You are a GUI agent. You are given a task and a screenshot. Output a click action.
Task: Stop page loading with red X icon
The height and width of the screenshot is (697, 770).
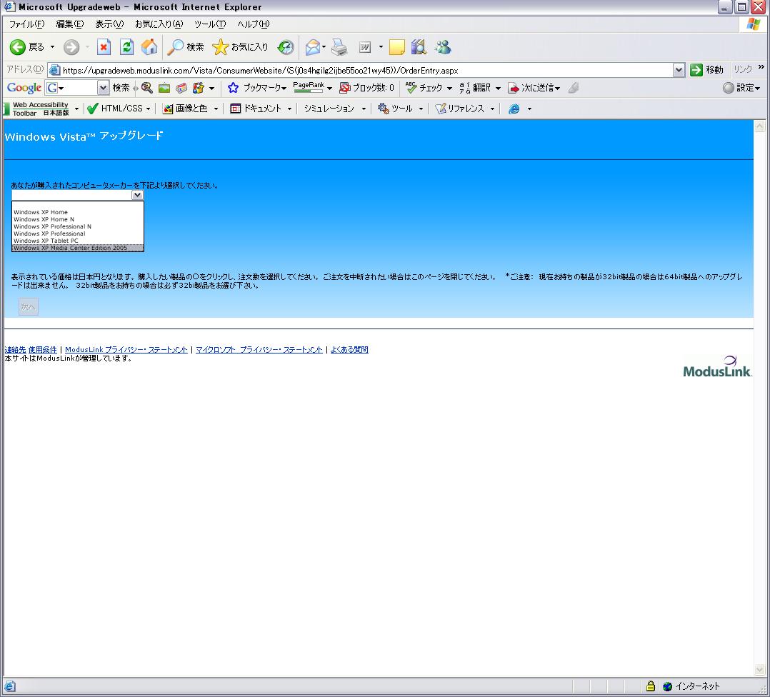click(104, 47)
